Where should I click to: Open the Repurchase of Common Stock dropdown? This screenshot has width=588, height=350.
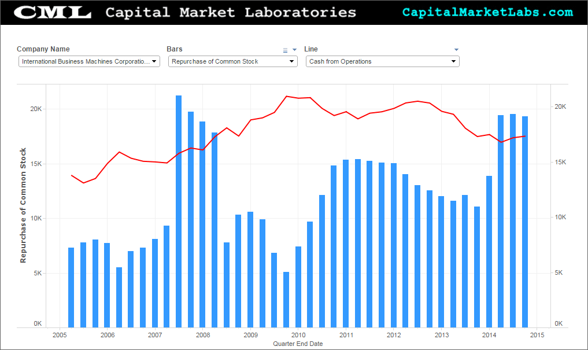tap(233, 61)
